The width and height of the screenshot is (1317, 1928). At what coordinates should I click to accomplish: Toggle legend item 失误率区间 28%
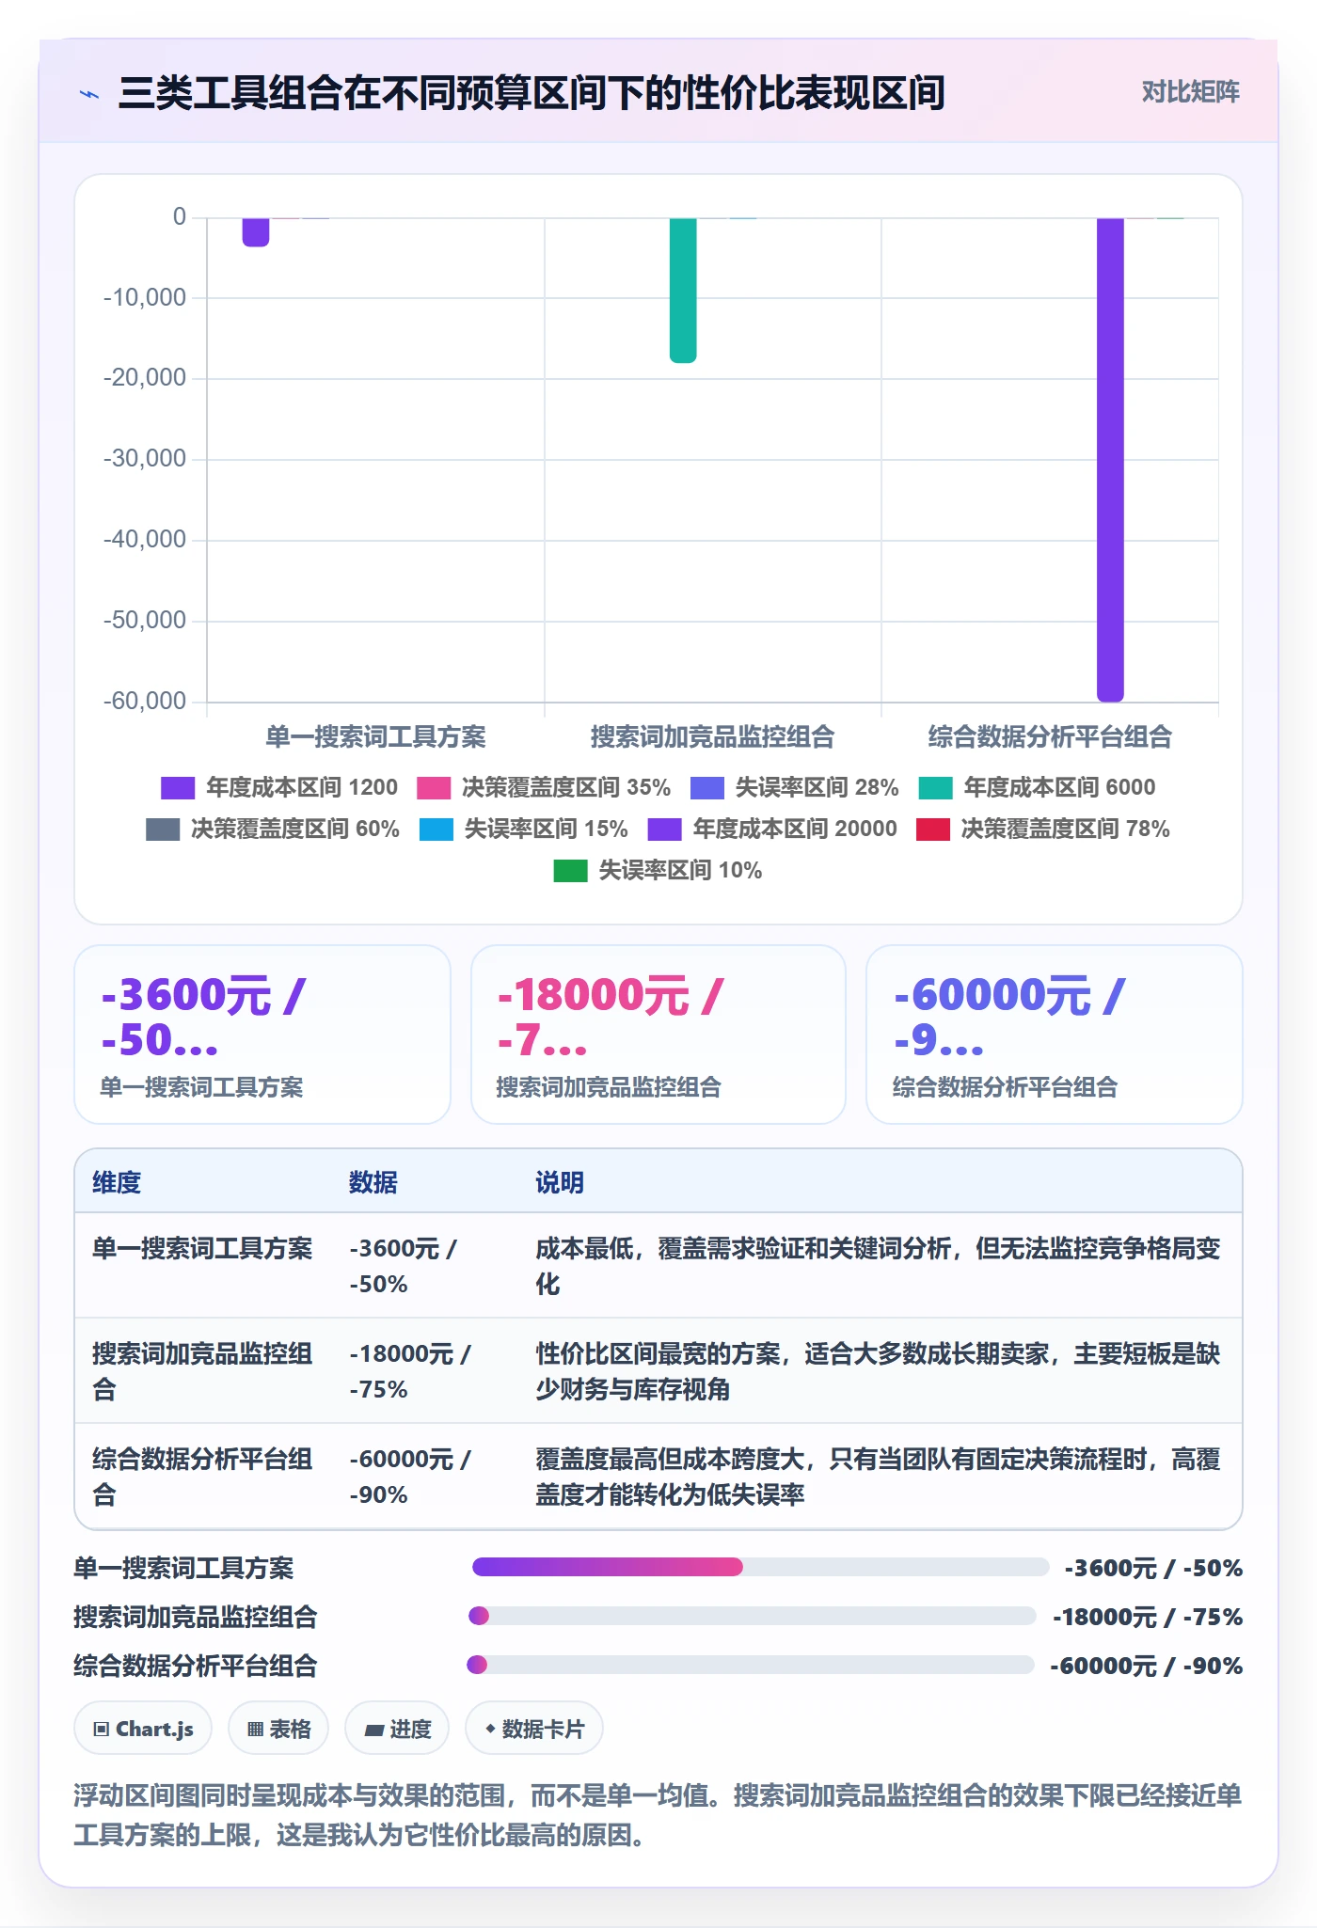tap(795, 788)
